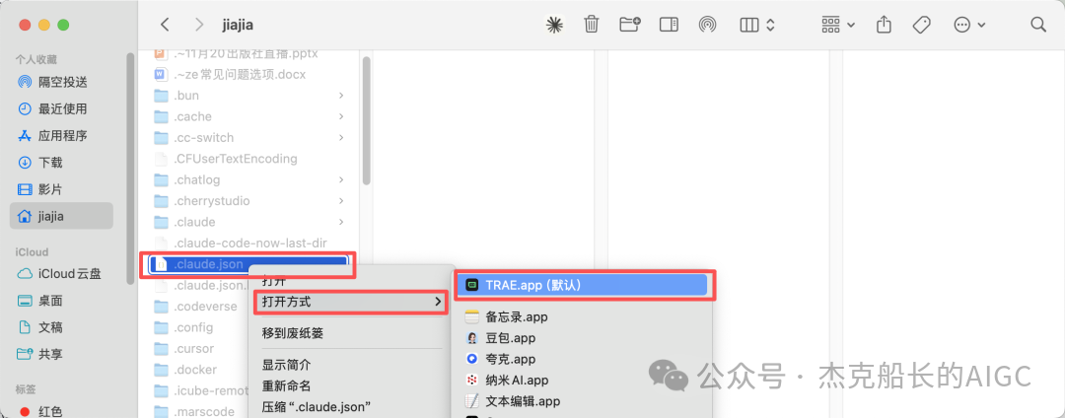1065x418 pixels.
Task: Select the .bun folder
Action: [x=249, y=96]
